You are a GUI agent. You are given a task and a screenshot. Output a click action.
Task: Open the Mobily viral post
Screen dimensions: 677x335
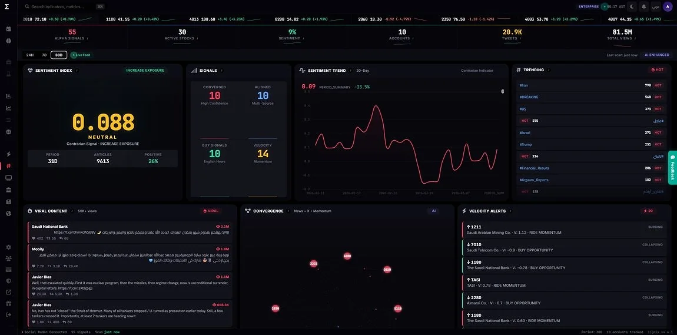coord(130,258)
